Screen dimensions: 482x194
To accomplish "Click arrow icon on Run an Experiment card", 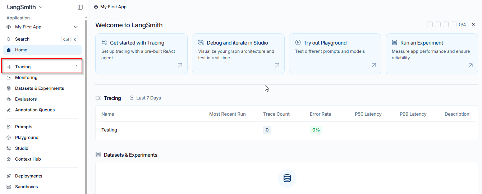I will 470,65.
